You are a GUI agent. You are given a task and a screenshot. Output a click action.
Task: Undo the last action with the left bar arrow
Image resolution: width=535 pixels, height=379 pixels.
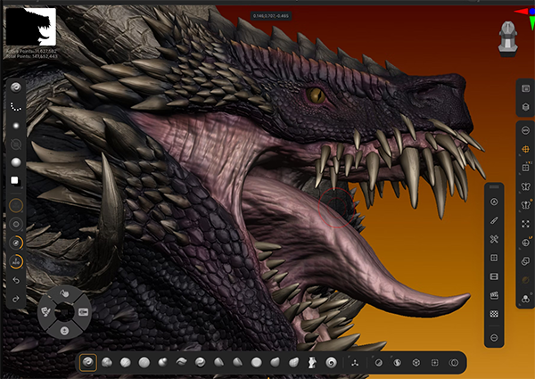pyautogui.click(x=16, y=280)
